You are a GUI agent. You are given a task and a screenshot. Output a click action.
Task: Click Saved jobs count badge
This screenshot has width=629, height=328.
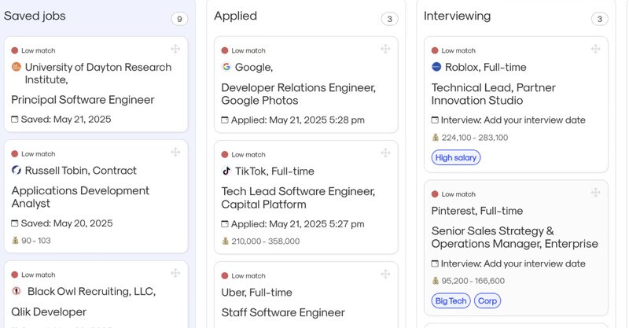(180, 19)
